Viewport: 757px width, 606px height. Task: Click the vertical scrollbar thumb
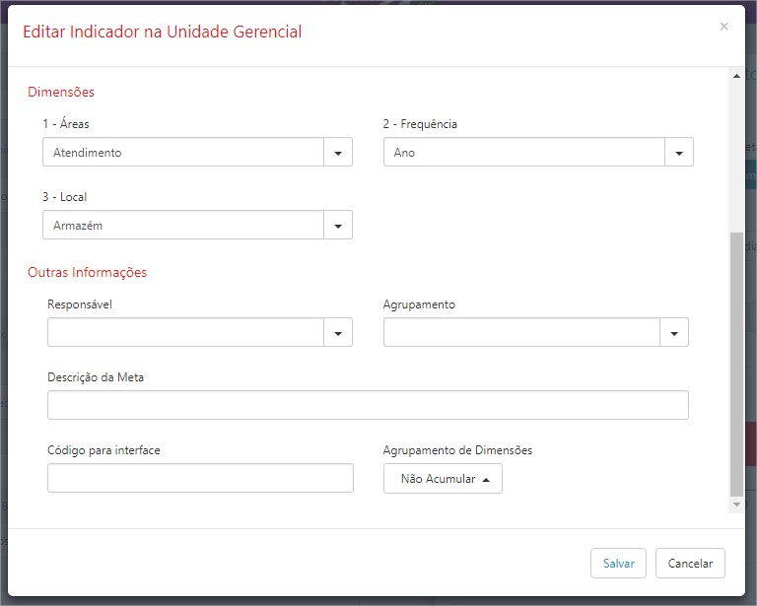pos(736,365)
